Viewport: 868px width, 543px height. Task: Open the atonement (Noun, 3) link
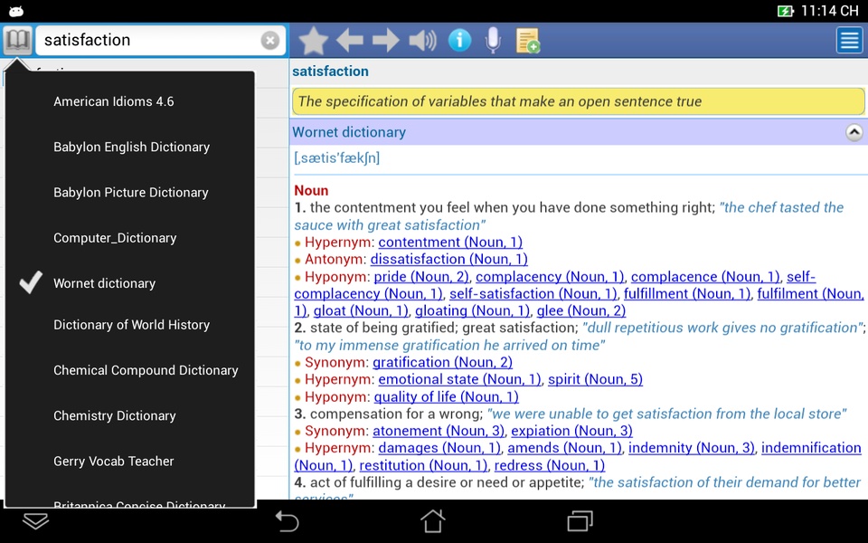[439, 431]
